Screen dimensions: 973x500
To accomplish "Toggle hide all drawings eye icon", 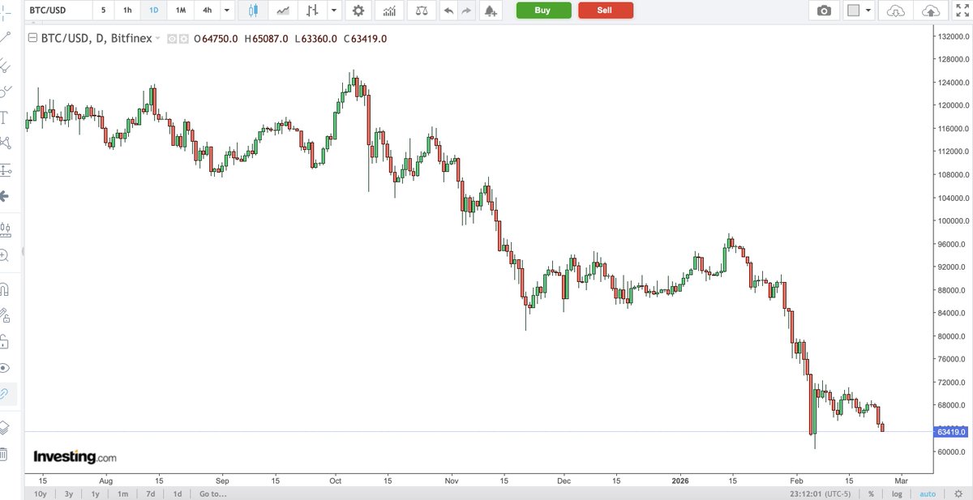I will click(5, 367).
